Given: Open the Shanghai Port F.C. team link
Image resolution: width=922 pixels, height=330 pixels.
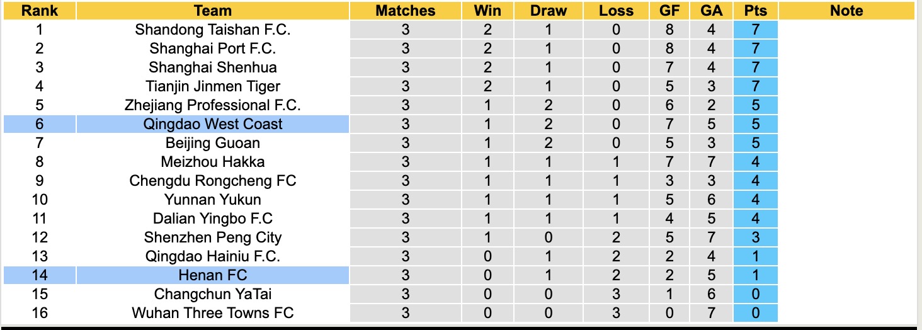Looking at the screenshot, I should pyautogui.click(x=213, y=48).
